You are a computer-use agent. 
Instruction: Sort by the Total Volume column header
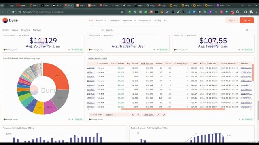tap(117, 64)
